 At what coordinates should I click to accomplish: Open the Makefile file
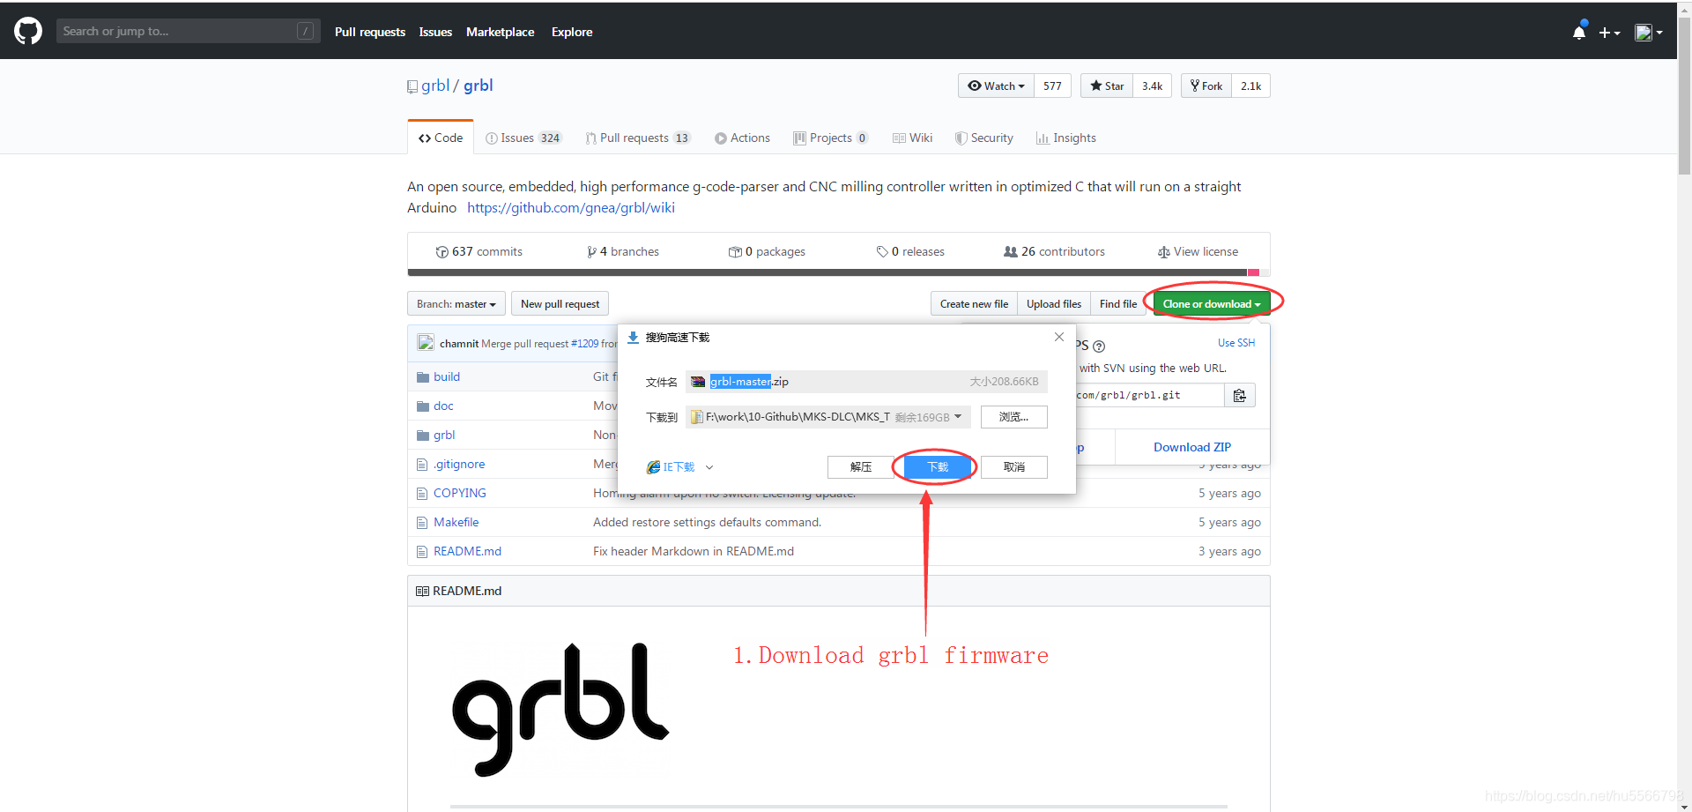(456, 522)
